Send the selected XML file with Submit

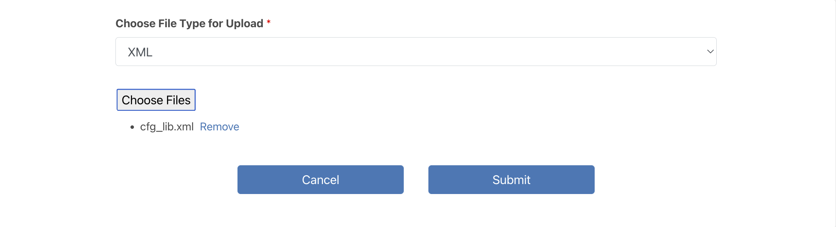[511, 180]
